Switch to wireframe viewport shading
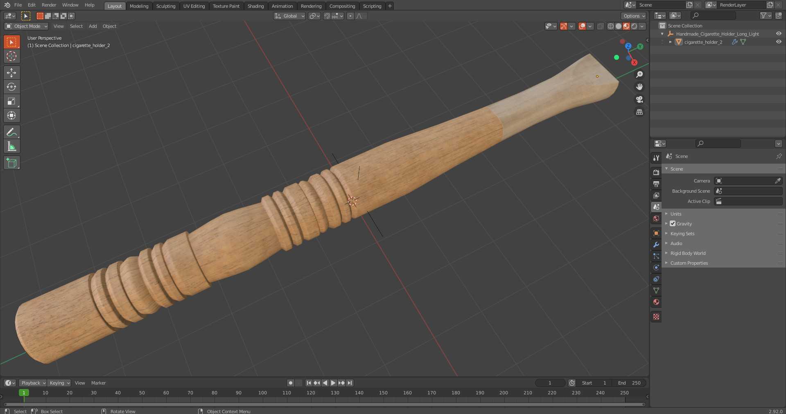786x414 pixels. point(611,26)
